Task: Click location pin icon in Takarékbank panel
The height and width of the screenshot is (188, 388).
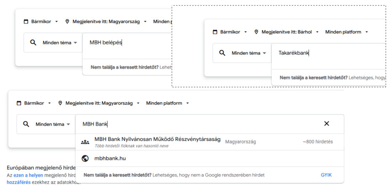Action: tap(256, 32)
